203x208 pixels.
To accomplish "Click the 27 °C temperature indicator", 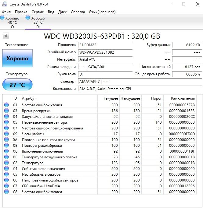I will (17, 85).
